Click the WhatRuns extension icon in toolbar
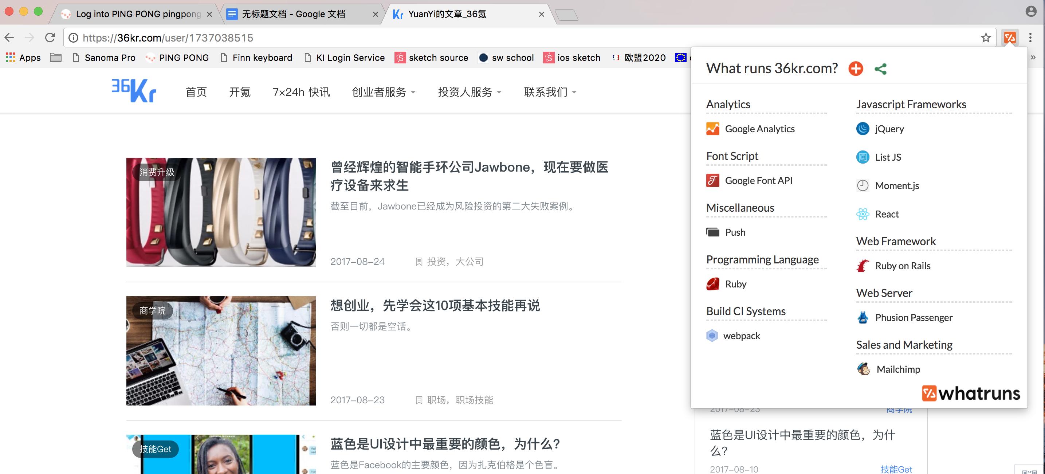The height and width of the screenshot is (474, 1045). click(1010, 38)
